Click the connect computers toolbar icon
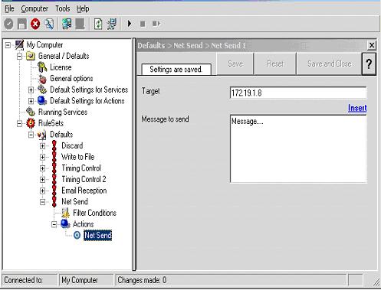This screenshot has width=381, height=290. click(67, 24)
